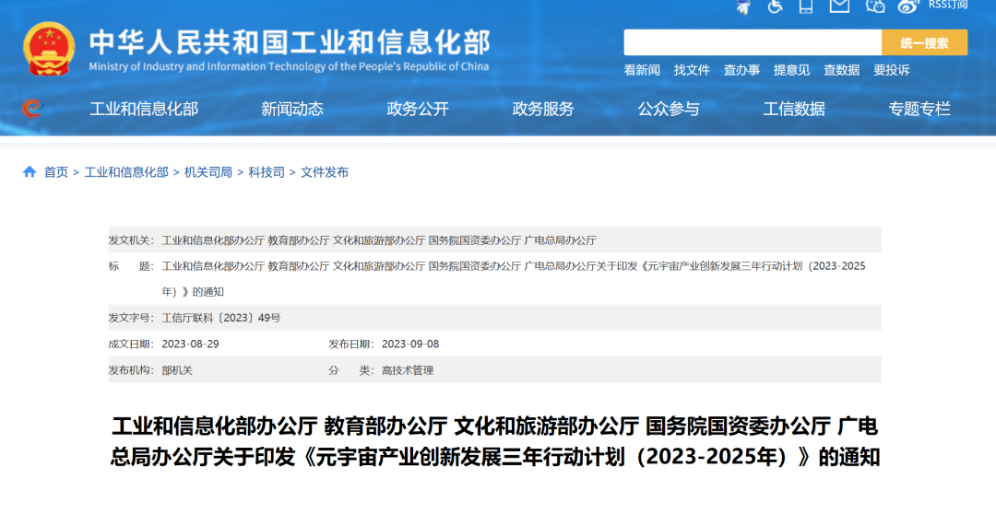Image resolution: width=996 pixels, height=514 pixels.
Task: Click the home icon in the breadcrumb
Action: click(x=30, y=171)
